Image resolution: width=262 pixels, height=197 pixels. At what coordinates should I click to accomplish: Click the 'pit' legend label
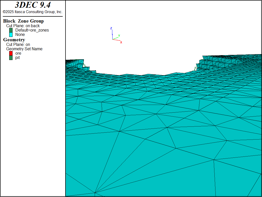(x=17, y=57)
